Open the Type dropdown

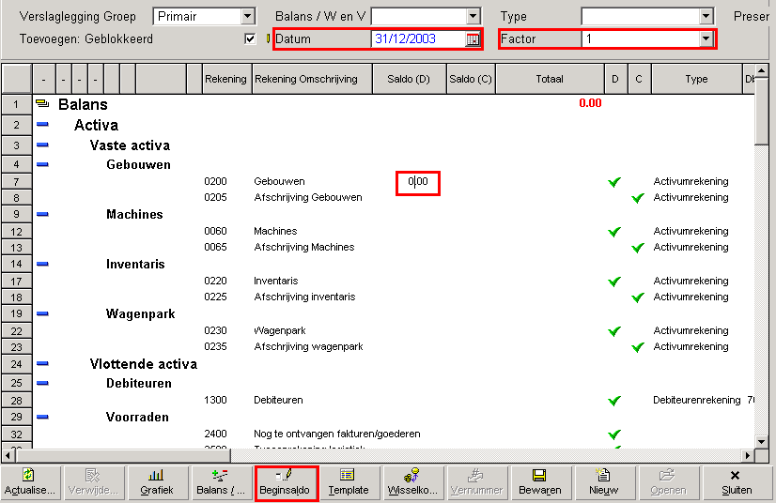(706, 16)
